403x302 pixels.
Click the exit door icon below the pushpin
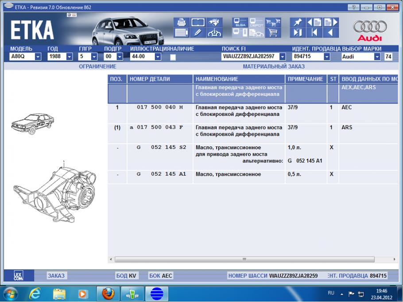[x=298, y=33]
